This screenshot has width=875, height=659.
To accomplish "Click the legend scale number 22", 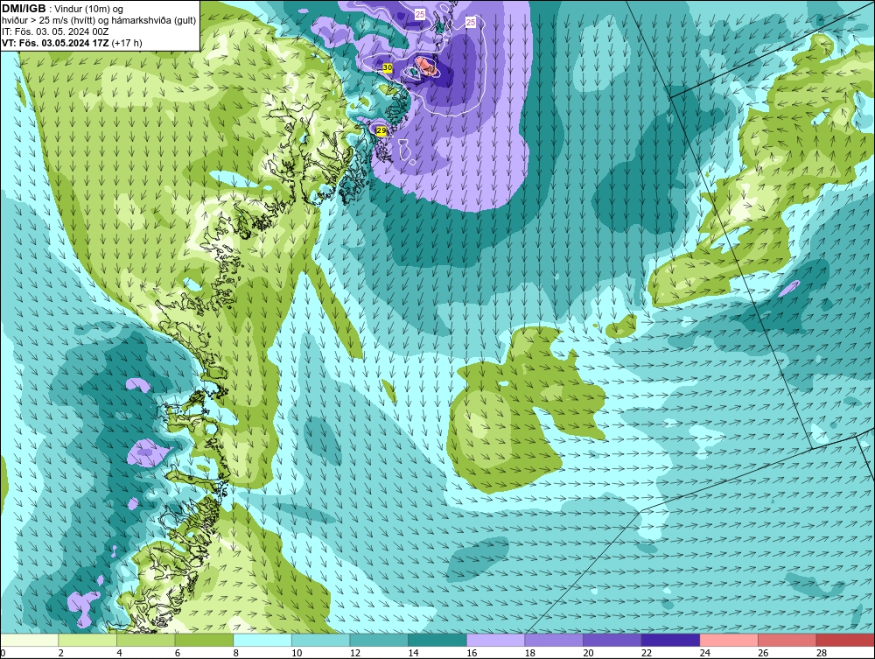I will pos(647,654).
